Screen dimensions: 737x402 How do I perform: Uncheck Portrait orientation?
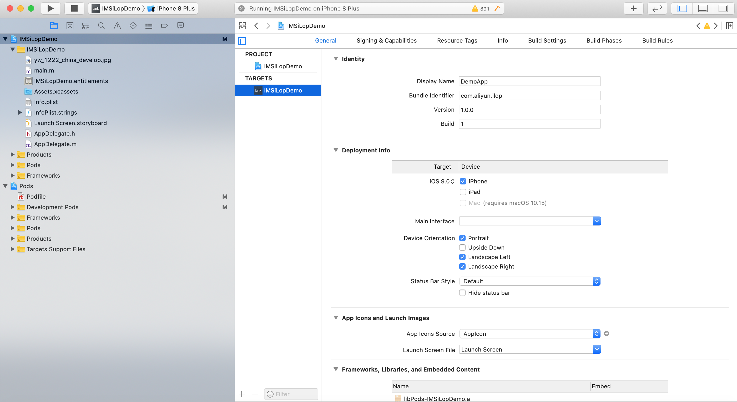pyautogui.click(x=462, y=238)
